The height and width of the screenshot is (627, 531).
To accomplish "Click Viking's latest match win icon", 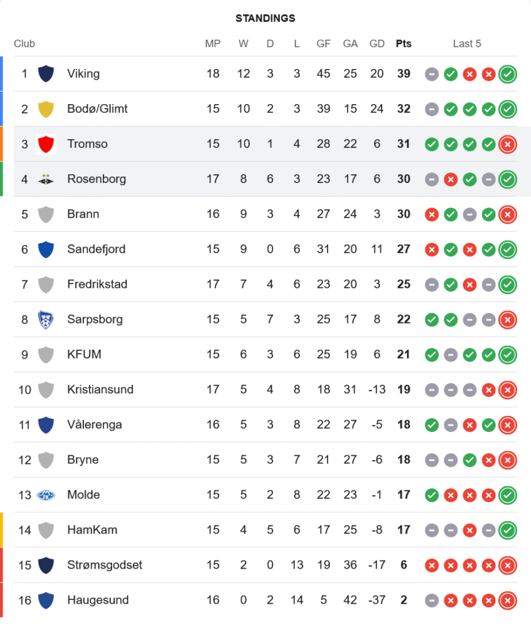I will coord(507,74).
